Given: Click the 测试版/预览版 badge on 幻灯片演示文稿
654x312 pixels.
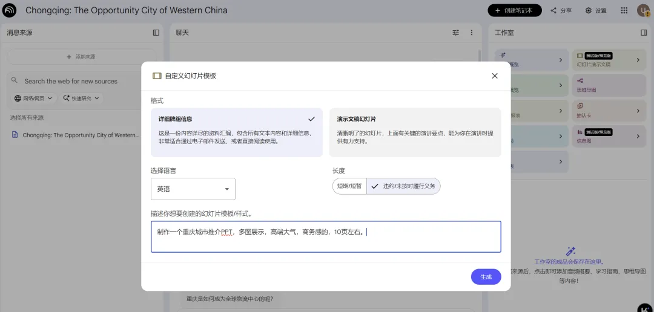Looking at the screenshot, I should (598, 56).
